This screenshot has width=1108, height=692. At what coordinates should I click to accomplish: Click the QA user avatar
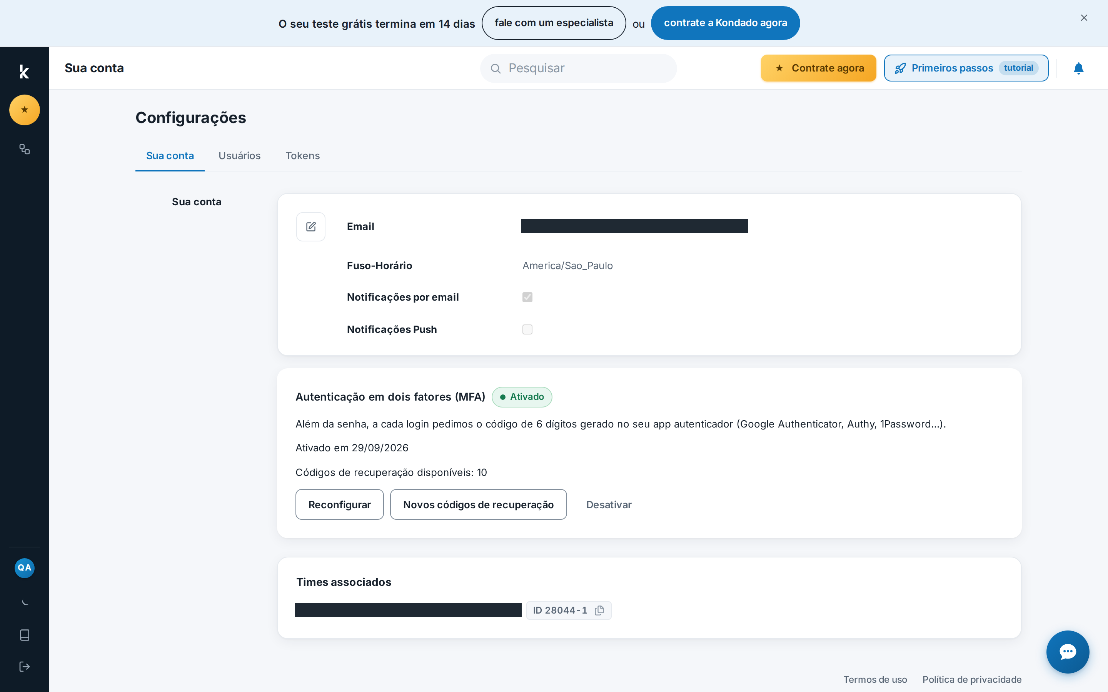pyautogui.click(x=25, y=567)
